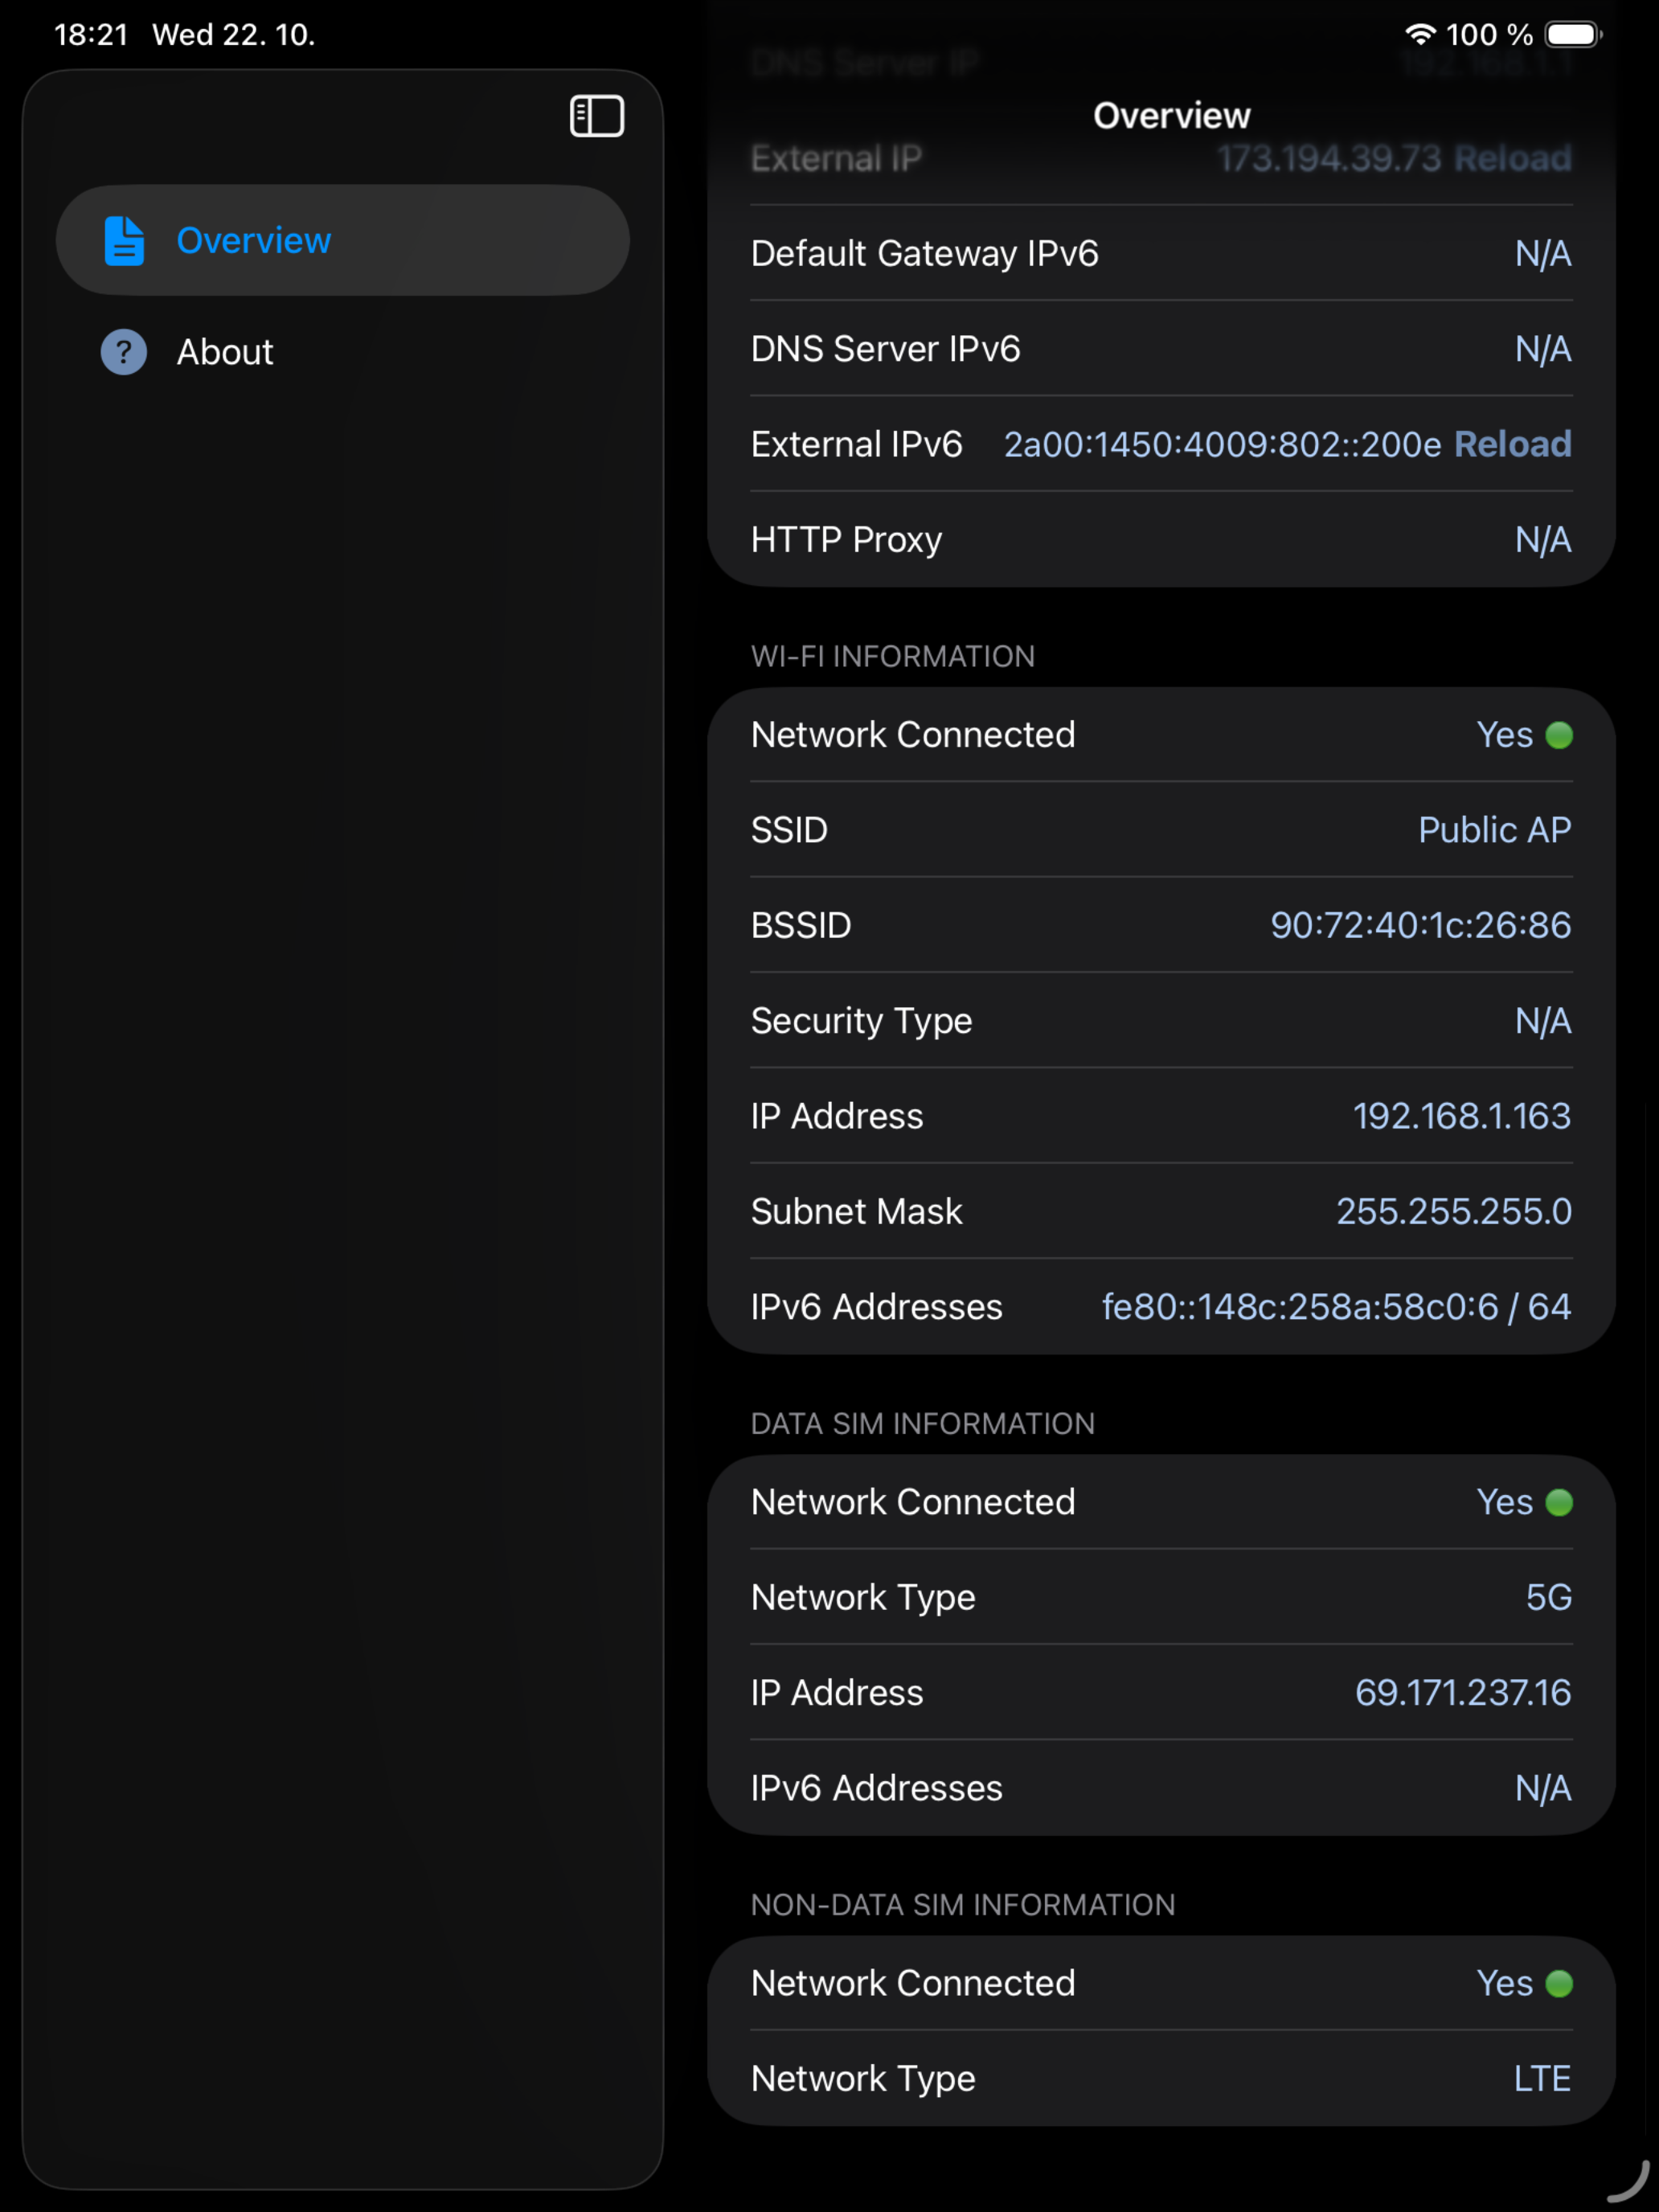Click the blue Overview document icon
The height and width of the screenshot is (2212, 1659).
(124, 240)
